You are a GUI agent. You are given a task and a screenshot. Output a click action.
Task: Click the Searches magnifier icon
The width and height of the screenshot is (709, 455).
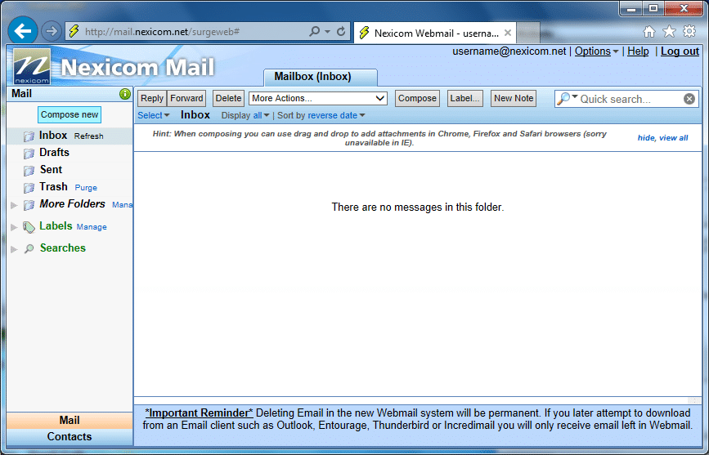coord(29,248)
